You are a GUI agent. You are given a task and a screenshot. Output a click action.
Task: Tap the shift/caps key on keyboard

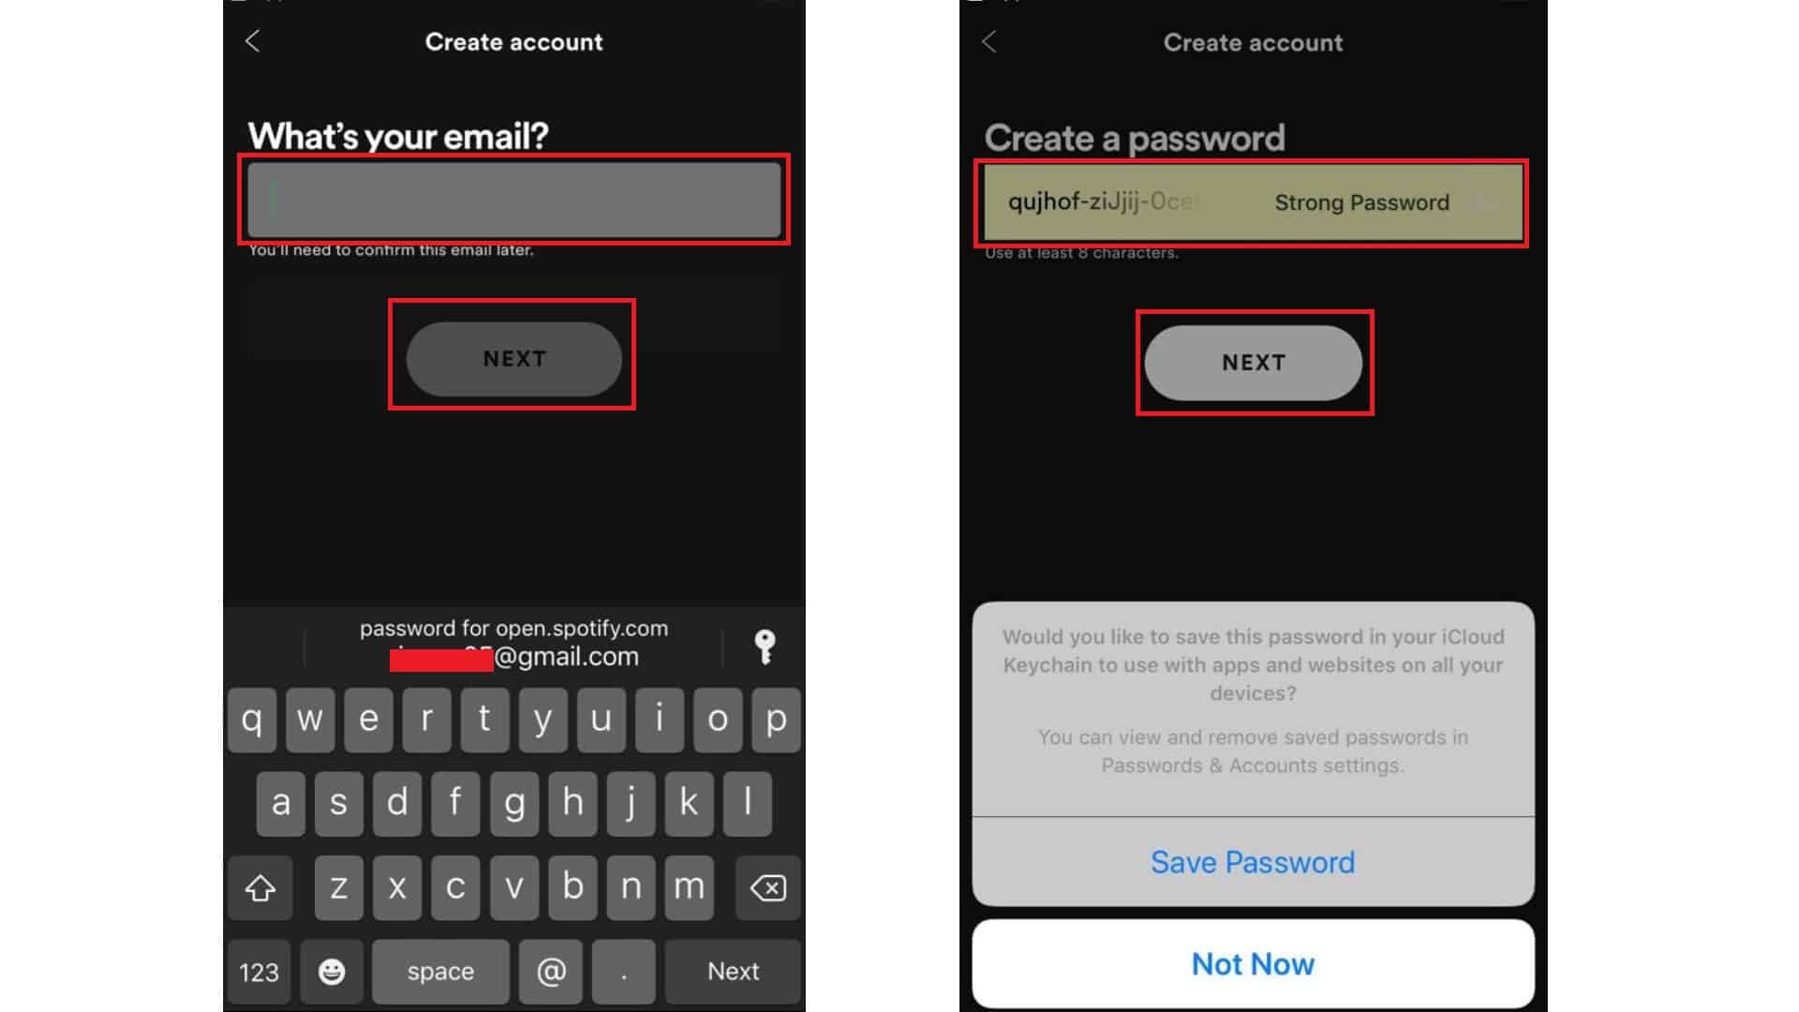tap(260, 887)
